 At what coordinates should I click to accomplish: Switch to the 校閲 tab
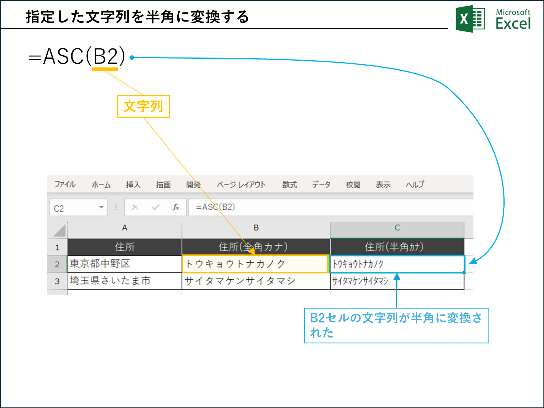pos(353,184)
